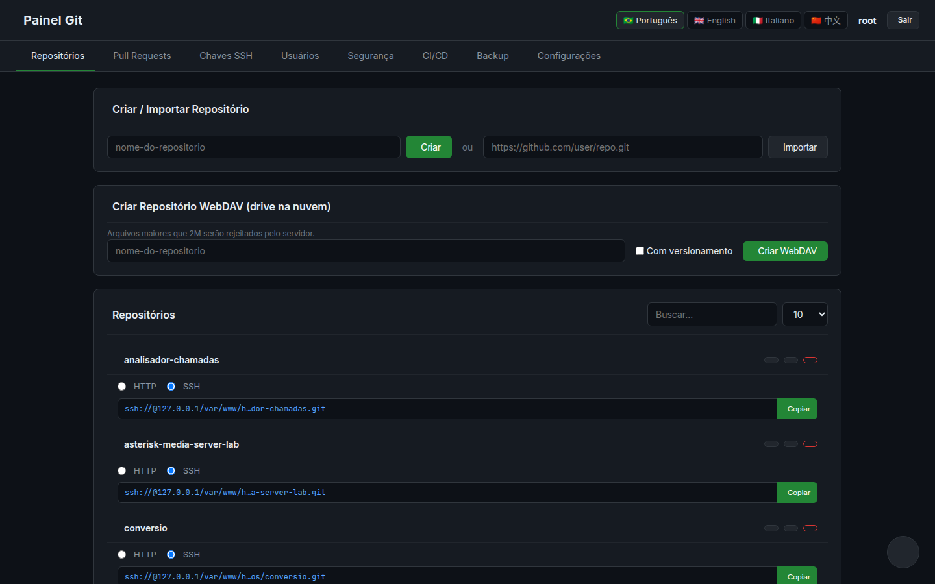935x584 pixels.
Task: Copy the asterisk-media-server-lab clone URL
Action: [797, 493]
